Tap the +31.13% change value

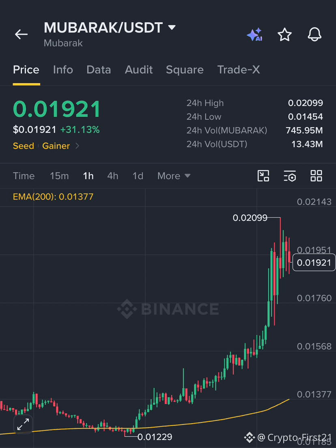(x=80, y=130)
